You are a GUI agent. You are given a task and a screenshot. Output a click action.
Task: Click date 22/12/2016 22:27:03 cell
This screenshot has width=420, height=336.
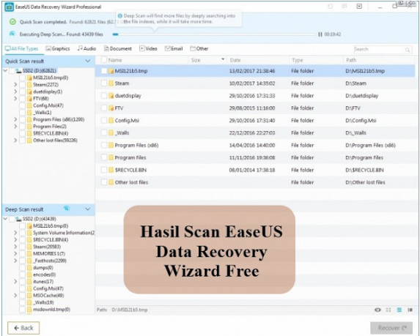pos(252,132)
